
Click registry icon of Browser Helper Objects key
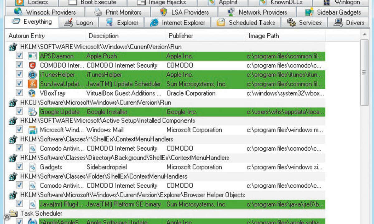click(x=13, y=195)
